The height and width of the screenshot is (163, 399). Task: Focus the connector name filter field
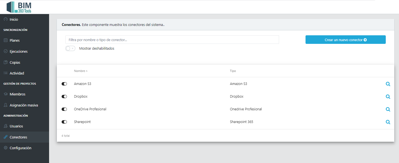172,40
